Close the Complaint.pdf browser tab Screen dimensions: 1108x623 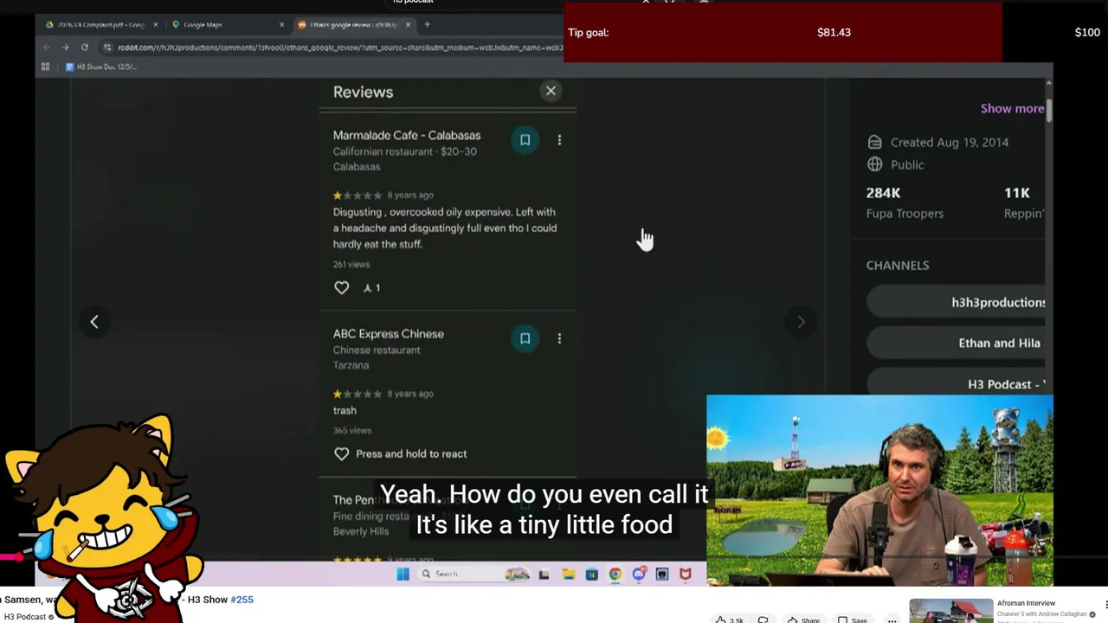156,24
